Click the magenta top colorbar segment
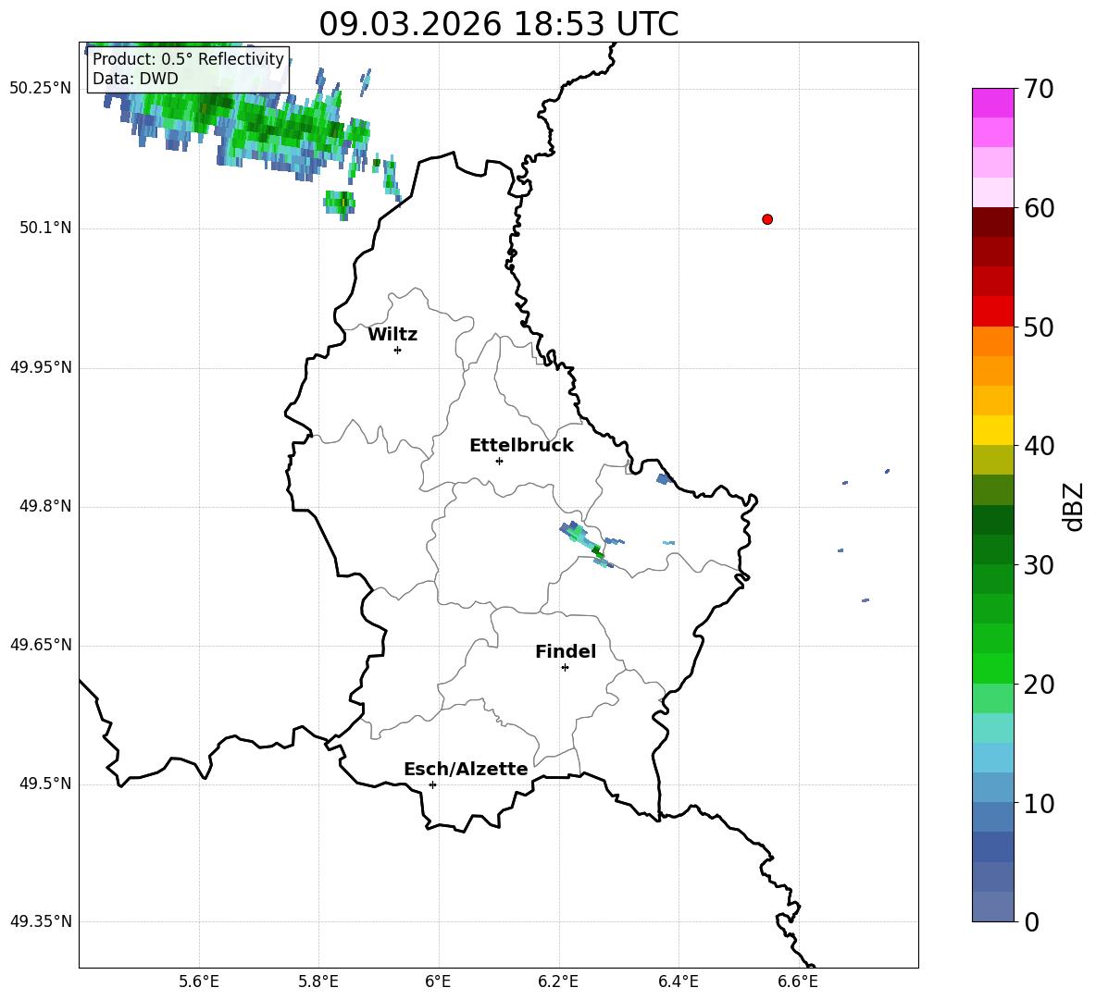Viewport: 1096px width, 1000px height. [x=992, y=104]
